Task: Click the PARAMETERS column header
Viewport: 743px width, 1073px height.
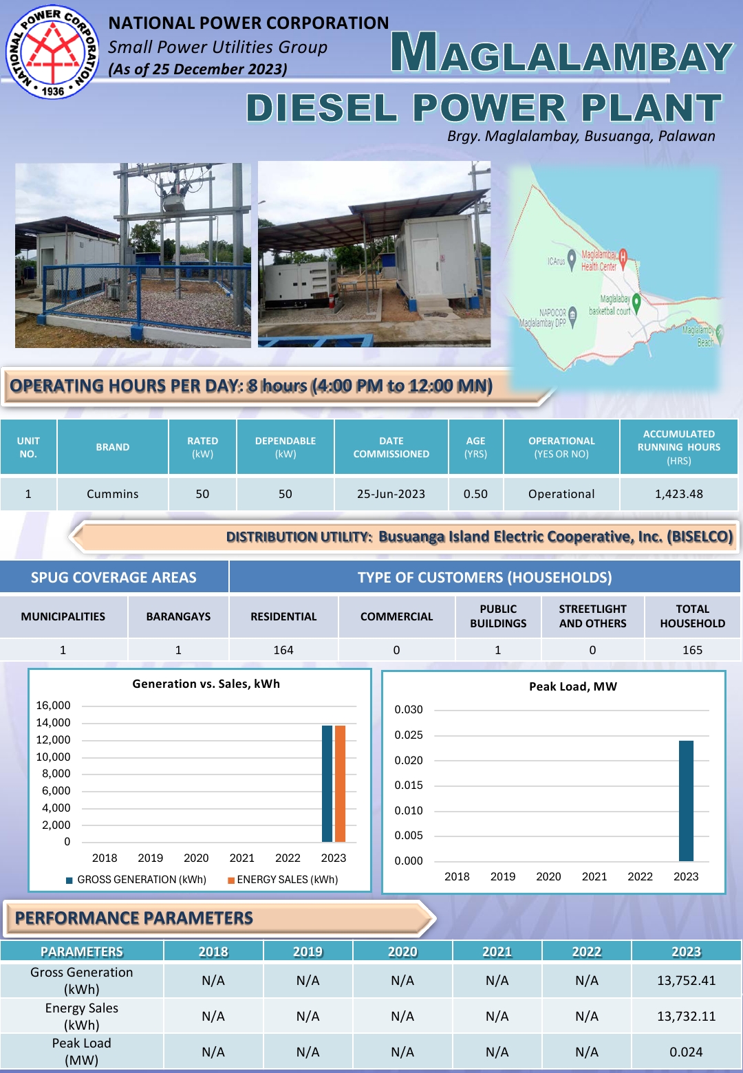Action: [82, 951]
